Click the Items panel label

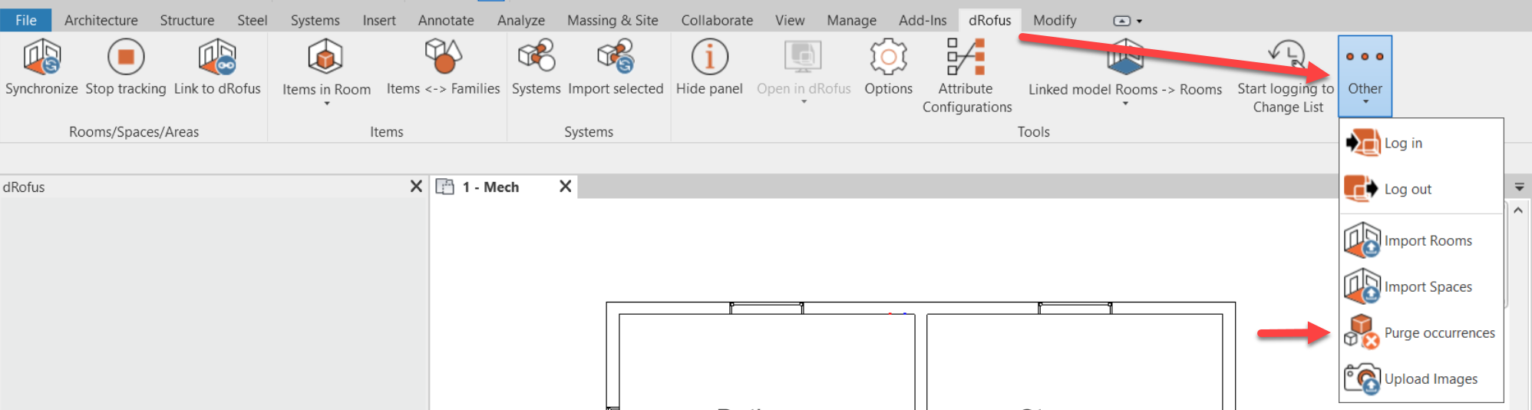pos(386,132)
